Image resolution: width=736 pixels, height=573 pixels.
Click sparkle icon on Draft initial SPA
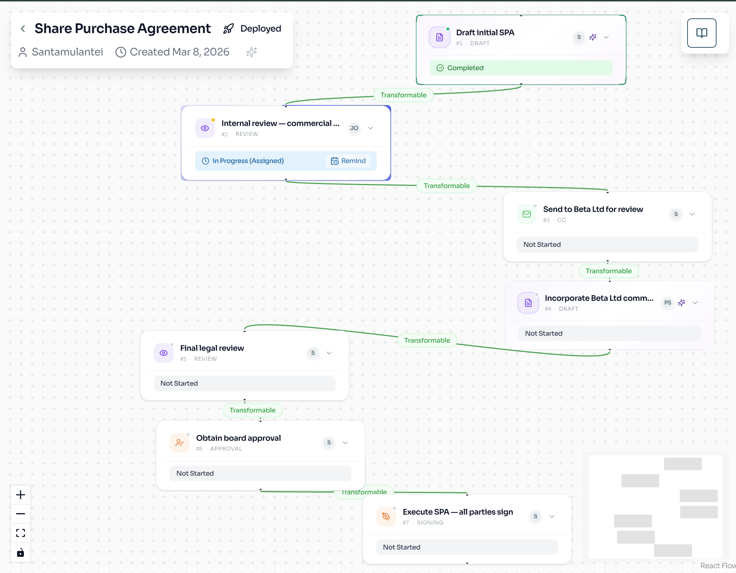coord(593,37)
